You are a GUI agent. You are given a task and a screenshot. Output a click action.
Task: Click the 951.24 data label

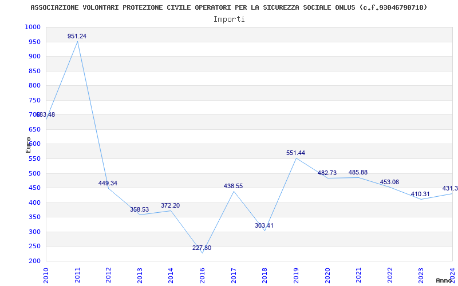coord(77,36)
